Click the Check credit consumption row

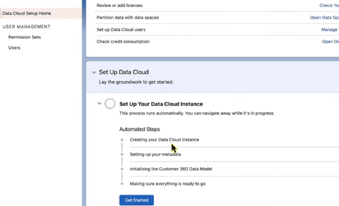tap(123, 41)
